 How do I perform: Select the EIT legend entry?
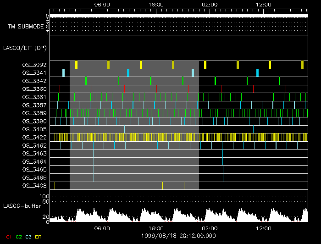[x=39, y=237]
